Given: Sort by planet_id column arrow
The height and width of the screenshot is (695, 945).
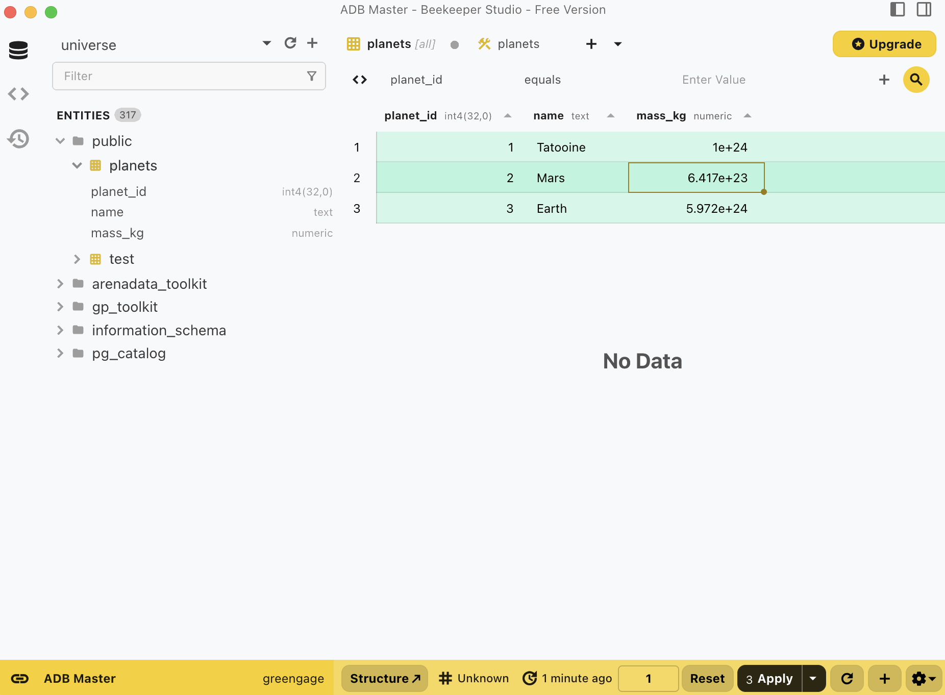Looking at the screenshot, I should [x=508, y=116].
